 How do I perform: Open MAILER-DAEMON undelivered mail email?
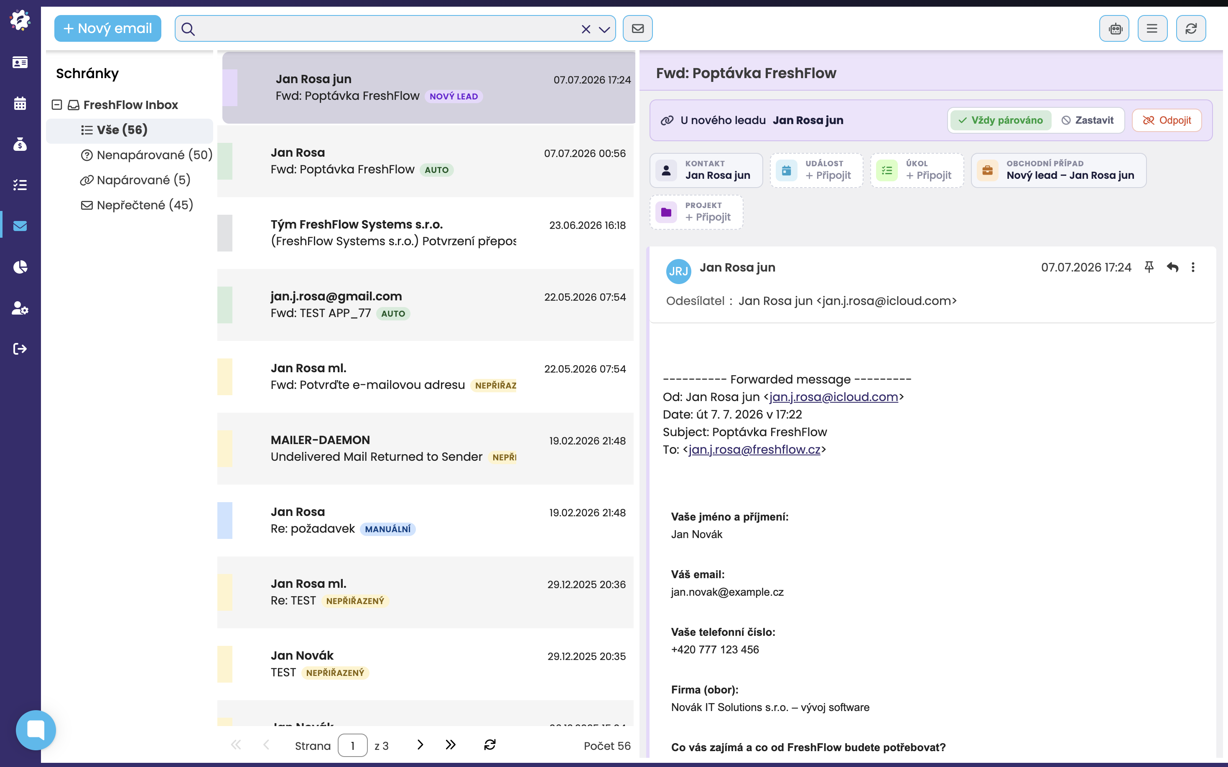(x=425, y=448)
